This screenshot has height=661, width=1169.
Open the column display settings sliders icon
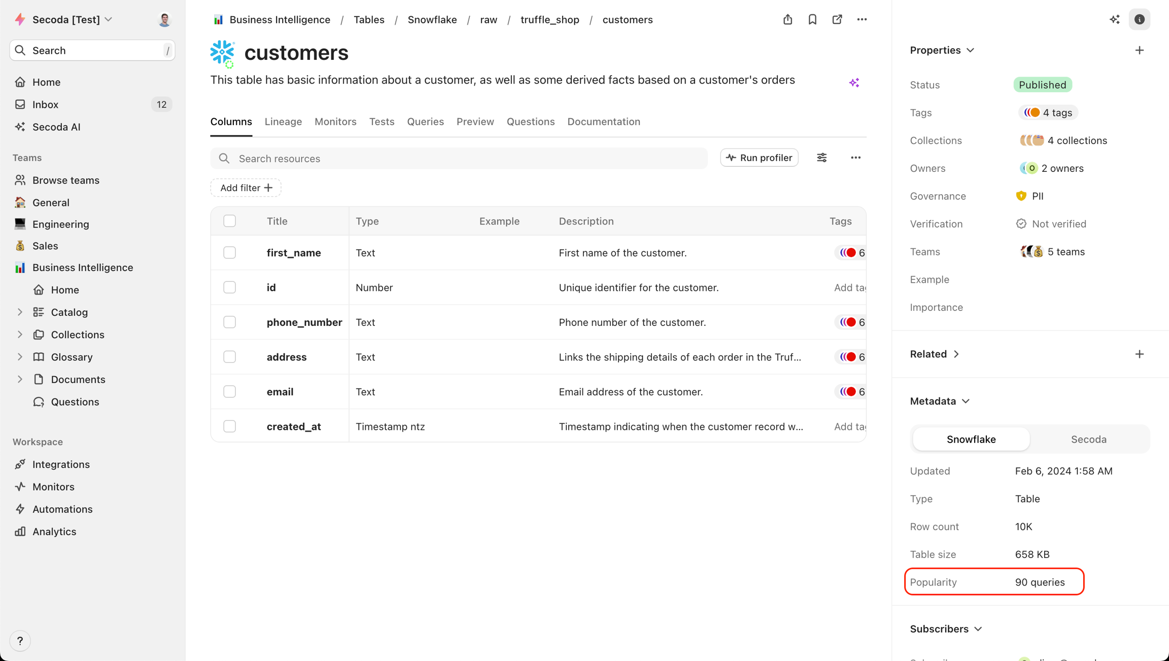pos(822,158)
